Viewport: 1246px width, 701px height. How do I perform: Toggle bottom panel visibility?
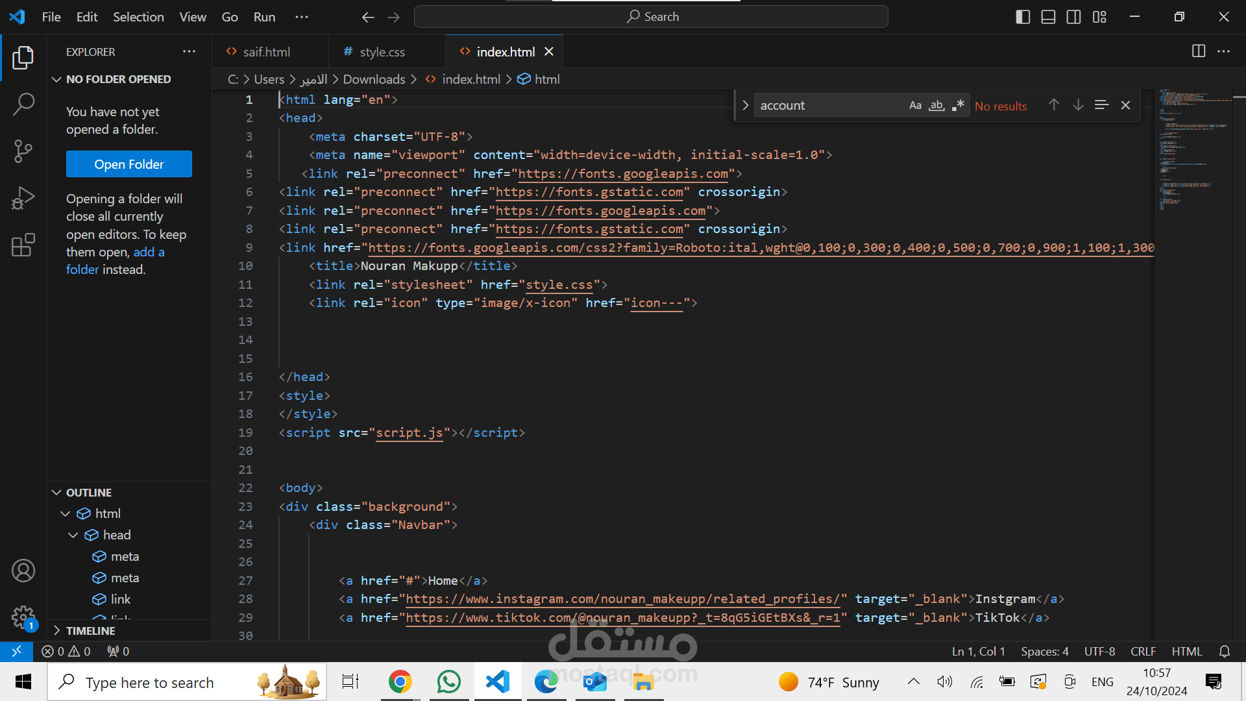pyautogui.click(x=1048, y=17)
